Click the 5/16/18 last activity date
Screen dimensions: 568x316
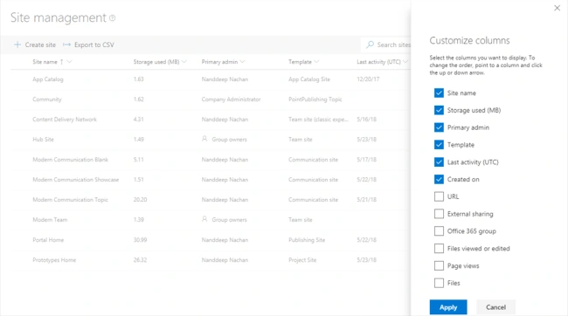[x=367, y=120]
